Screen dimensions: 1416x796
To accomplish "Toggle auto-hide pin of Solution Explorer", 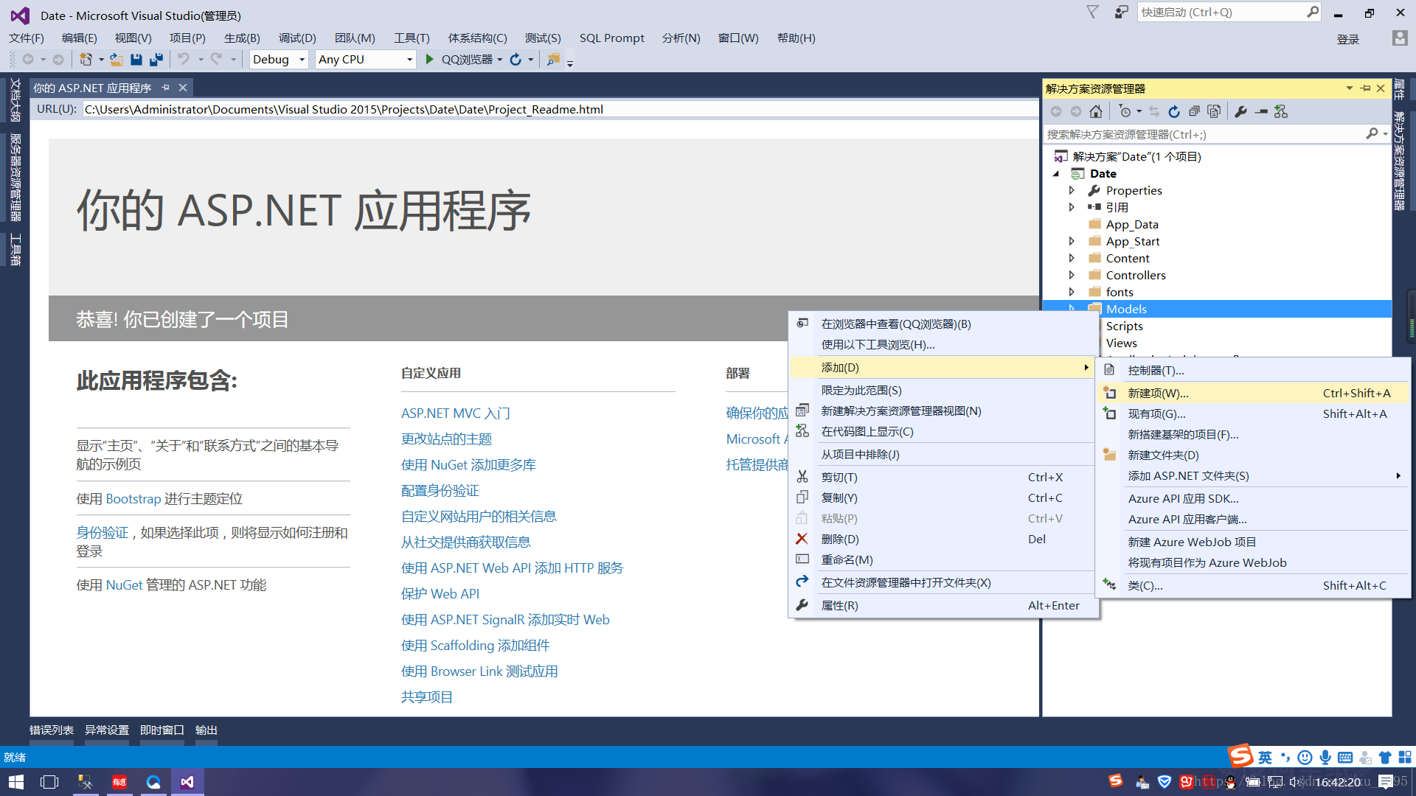I will click(1366, 88).
